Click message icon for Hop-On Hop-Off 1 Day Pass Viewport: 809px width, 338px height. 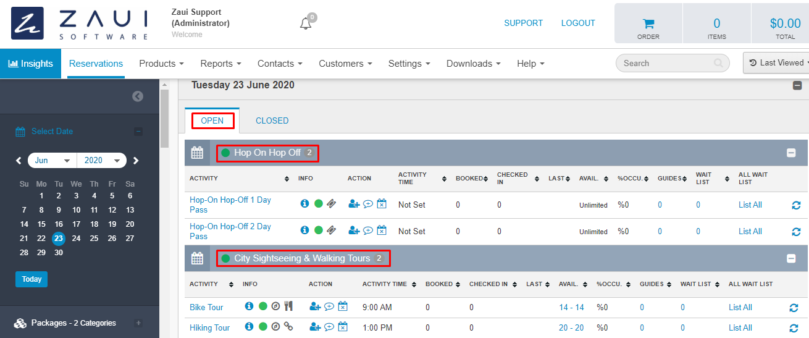tap(368, 203)
